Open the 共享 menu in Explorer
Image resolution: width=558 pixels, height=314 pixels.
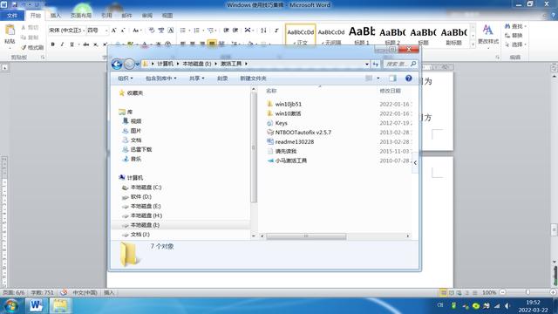(x=197, y=78)
